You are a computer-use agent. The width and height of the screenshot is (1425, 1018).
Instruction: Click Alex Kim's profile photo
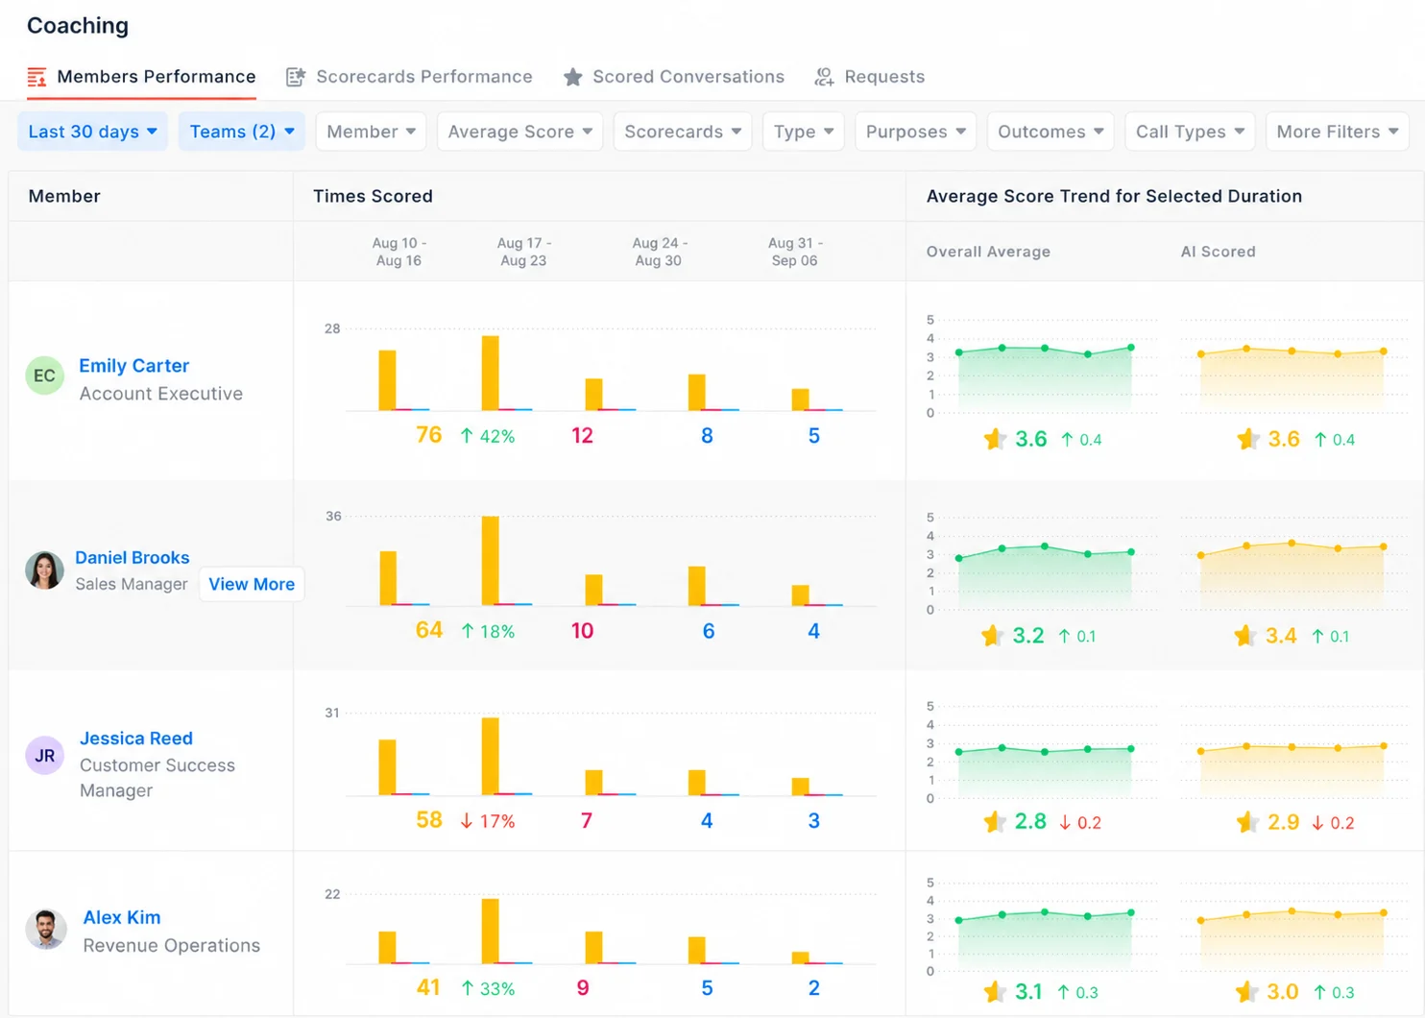click(x=46, y=930)
